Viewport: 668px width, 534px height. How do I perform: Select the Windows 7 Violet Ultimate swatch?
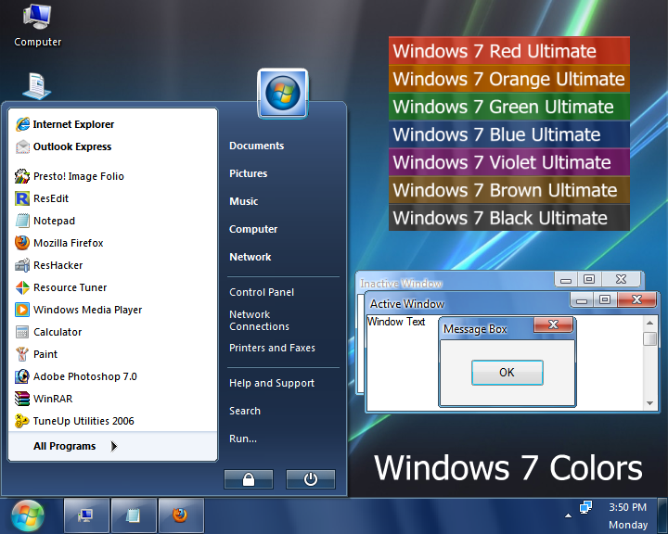click(x=509, y=162)
